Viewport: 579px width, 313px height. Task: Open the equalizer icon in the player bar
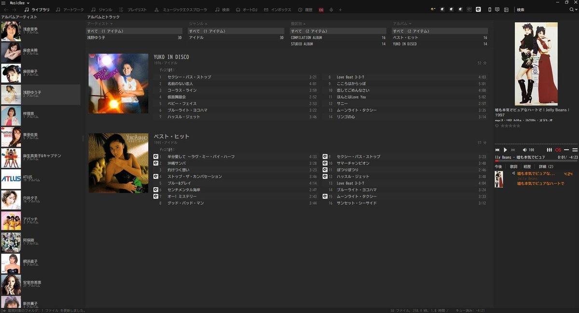click(549, 150)
